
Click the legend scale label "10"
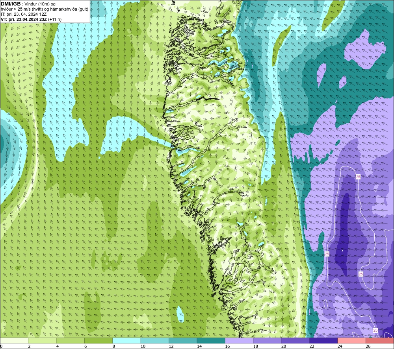pyautogui.click(x=143, y=346)
